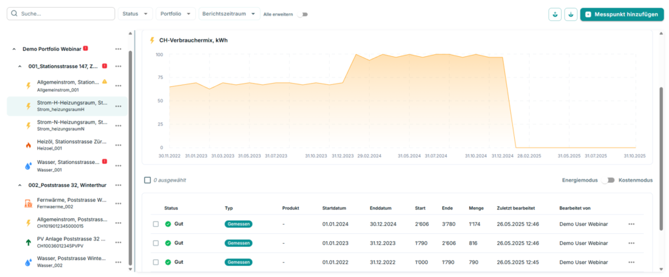Open the Berichtszeitraum dropdown
Screen dimensions: 669x277
pos(228,14)
